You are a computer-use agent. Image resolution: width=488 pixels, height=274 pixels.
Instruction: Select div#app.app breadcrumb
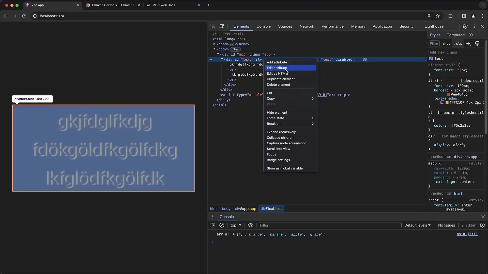(x=246, y=209)
